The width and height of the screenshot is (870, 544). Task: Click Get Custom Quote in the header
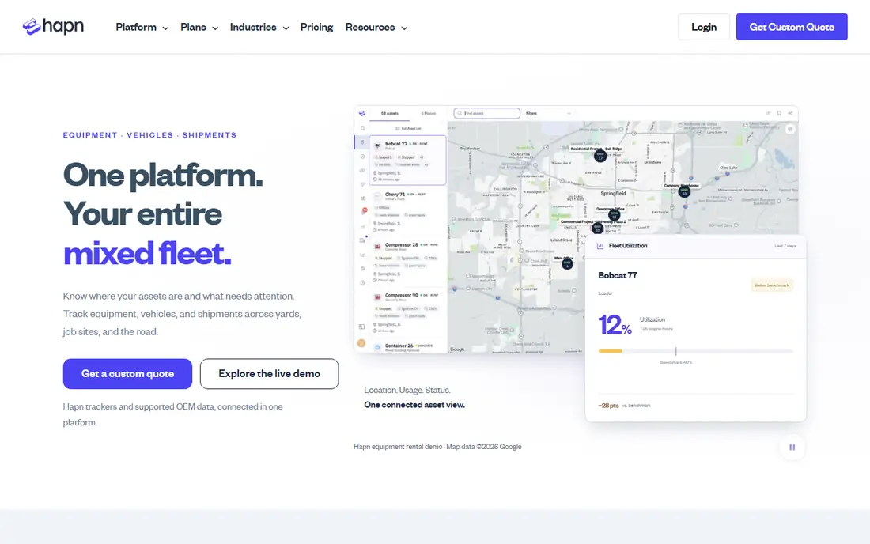[x=792, y=27]
